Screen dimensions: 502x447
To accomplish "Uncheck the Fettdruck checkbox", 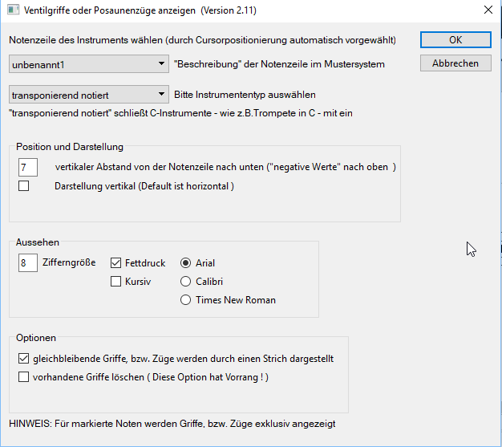I will point(115,262).
